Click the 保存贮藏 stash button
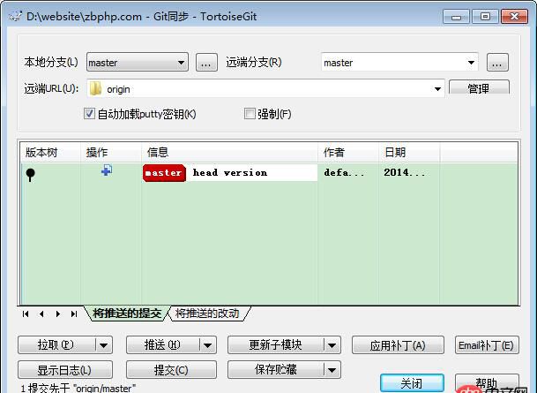The image size is (537, 393). click(276, 370)
